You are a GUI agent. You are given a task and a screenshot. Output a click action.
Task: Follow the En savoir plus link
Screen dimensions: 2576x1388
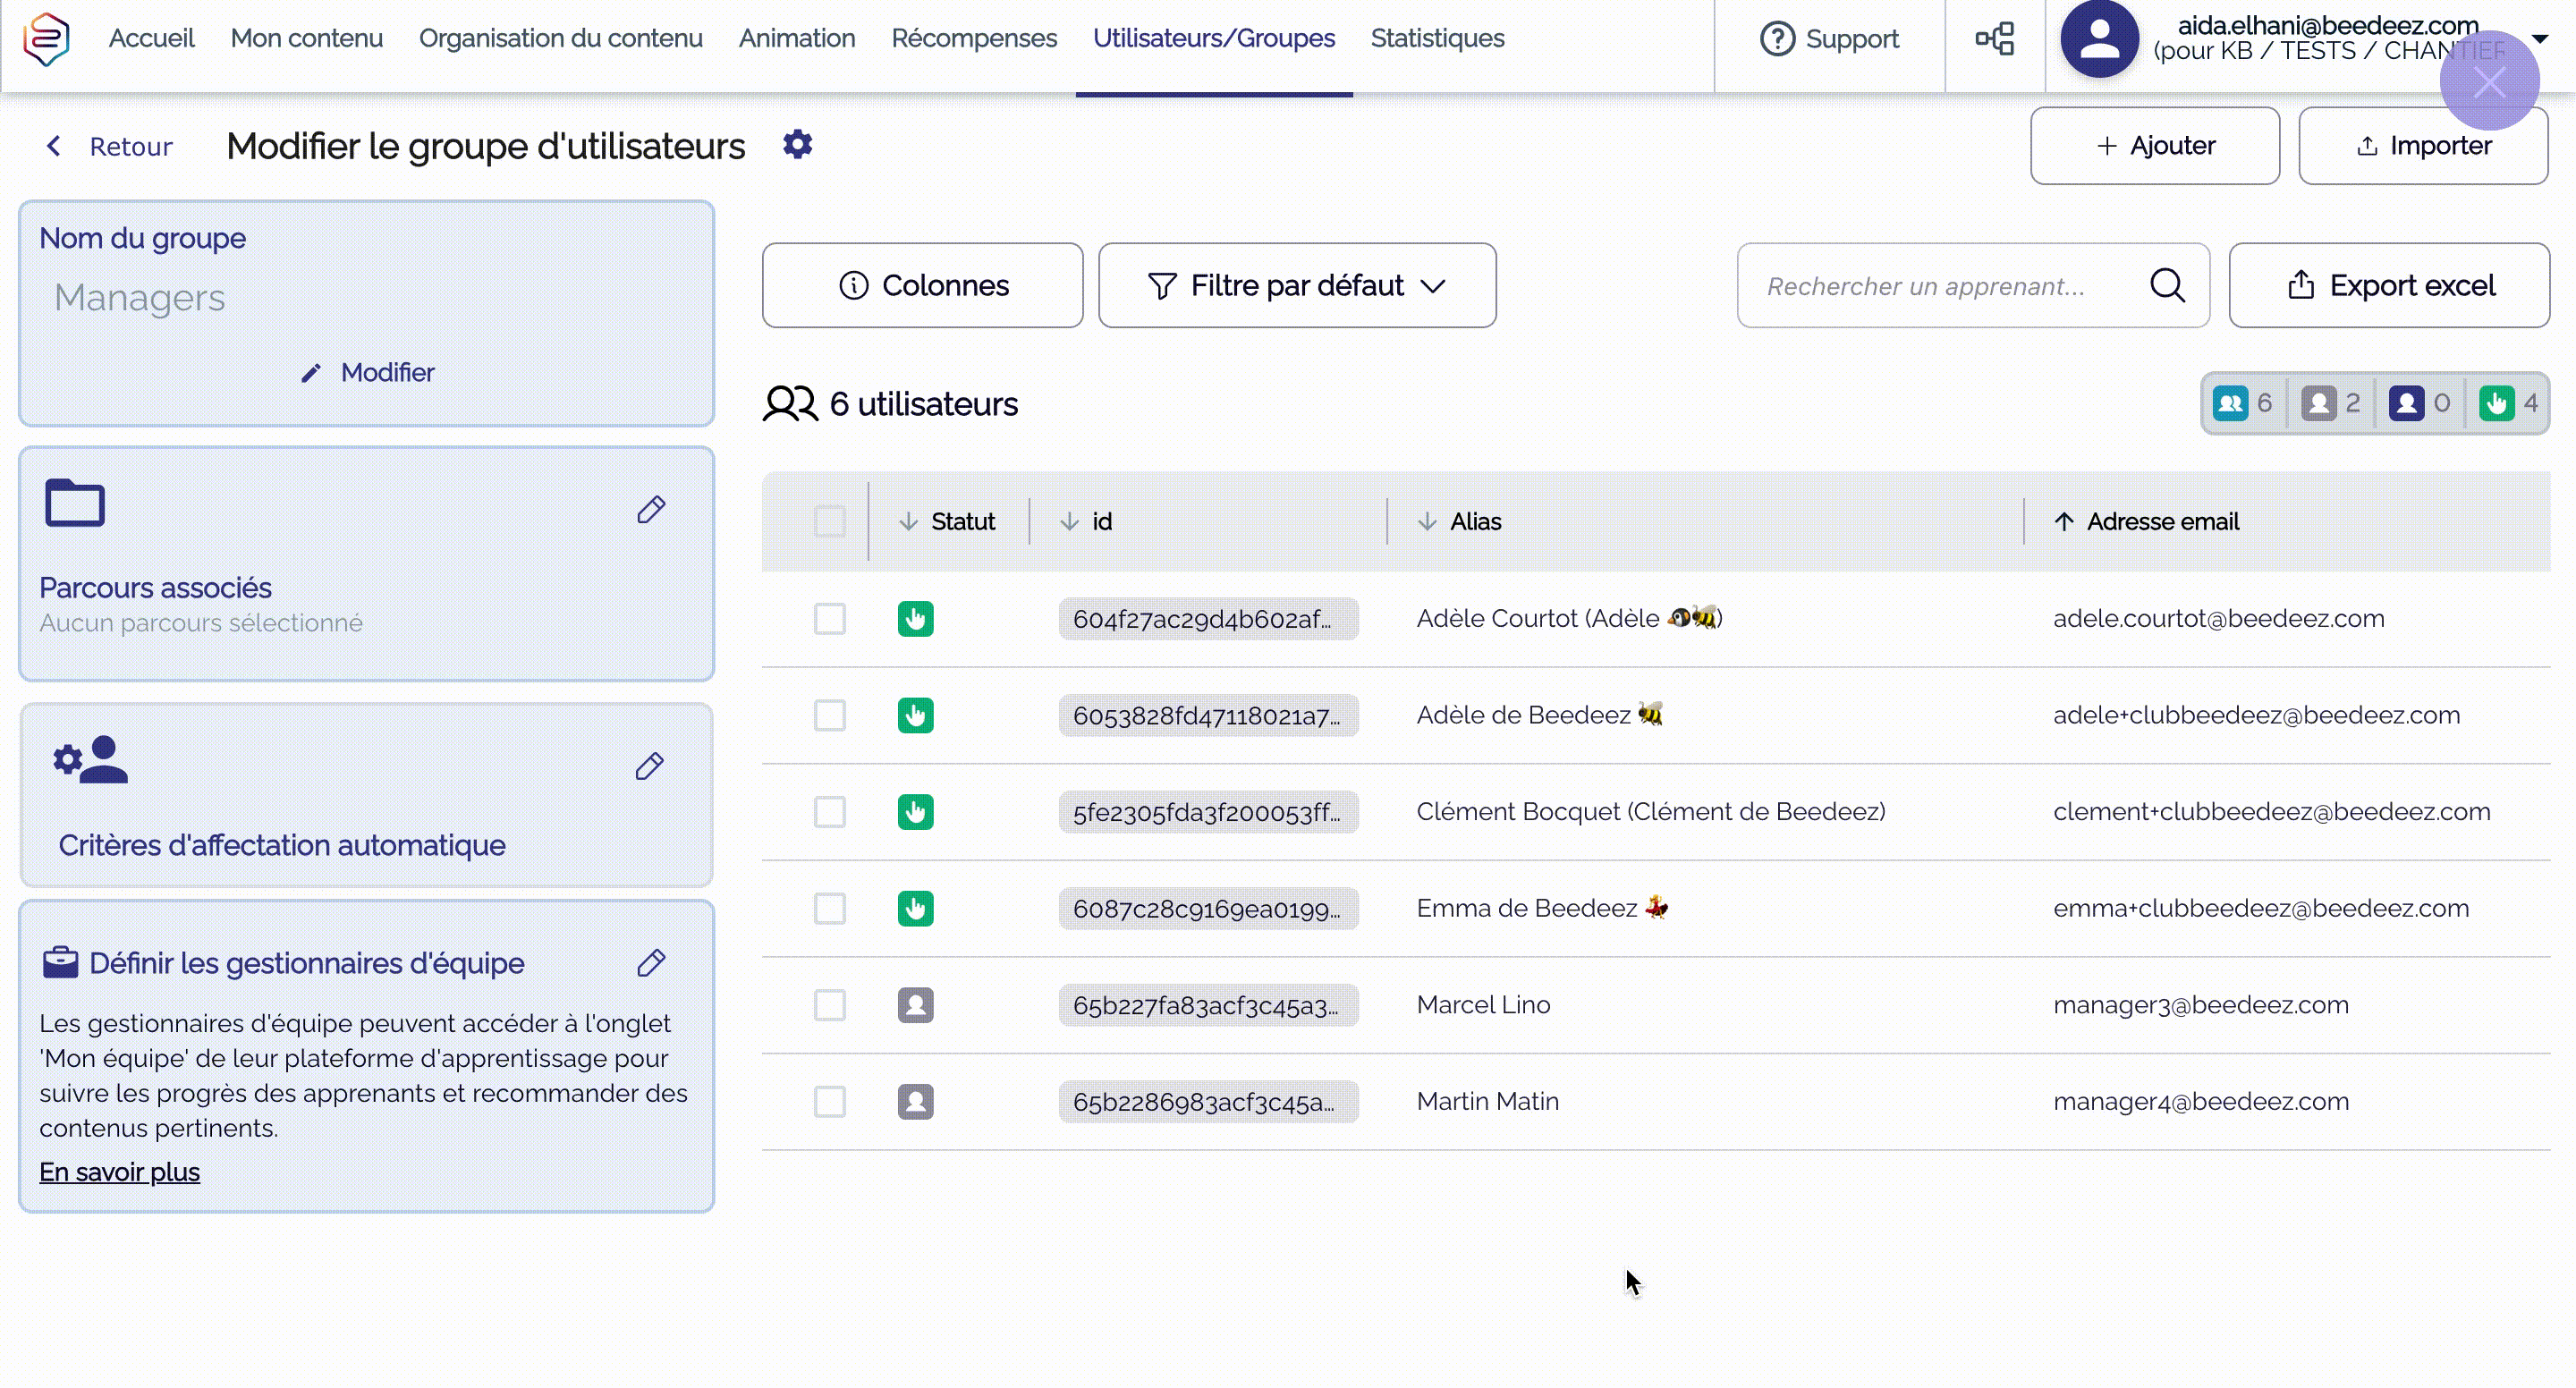coord(119,1171)
